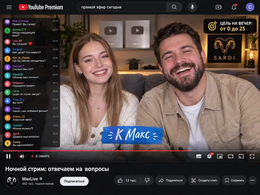Screen dimensions: 260x195
Task: Click chat user 'Елена'
Action: point(16,108)
